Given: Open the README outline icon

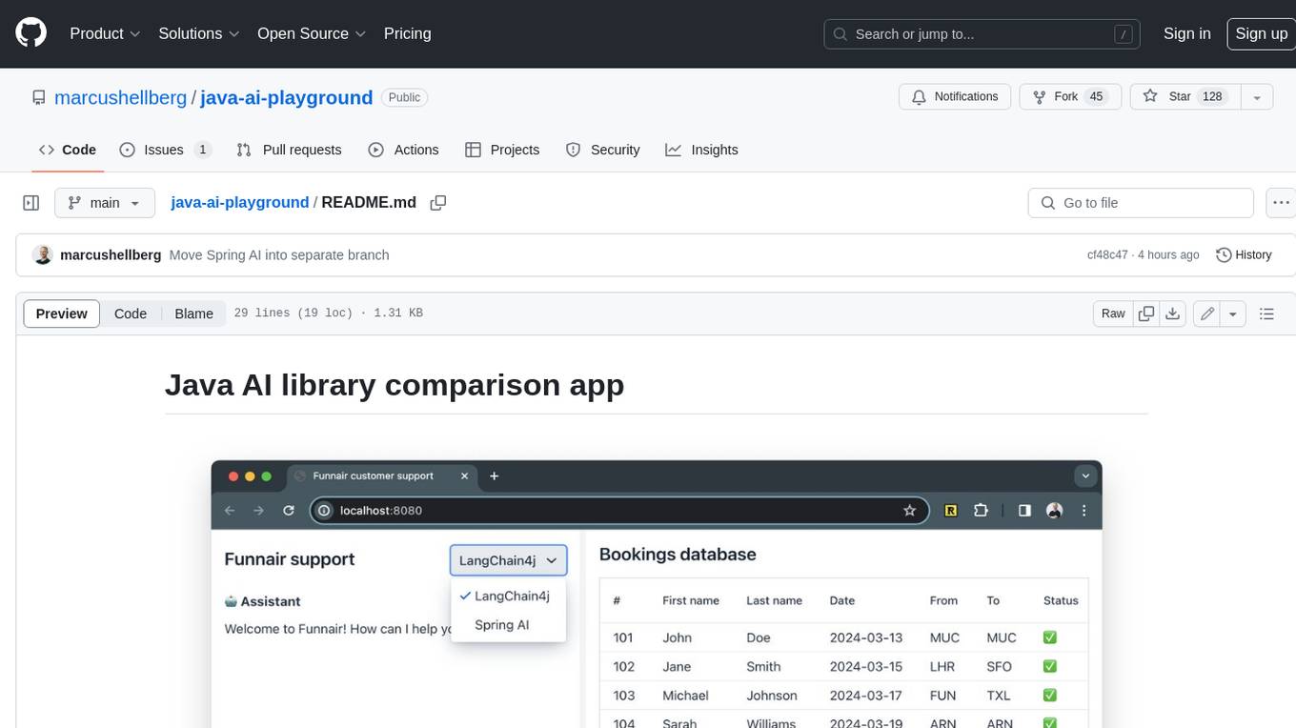Looking at the screenshot, I should pos(1266,313).
